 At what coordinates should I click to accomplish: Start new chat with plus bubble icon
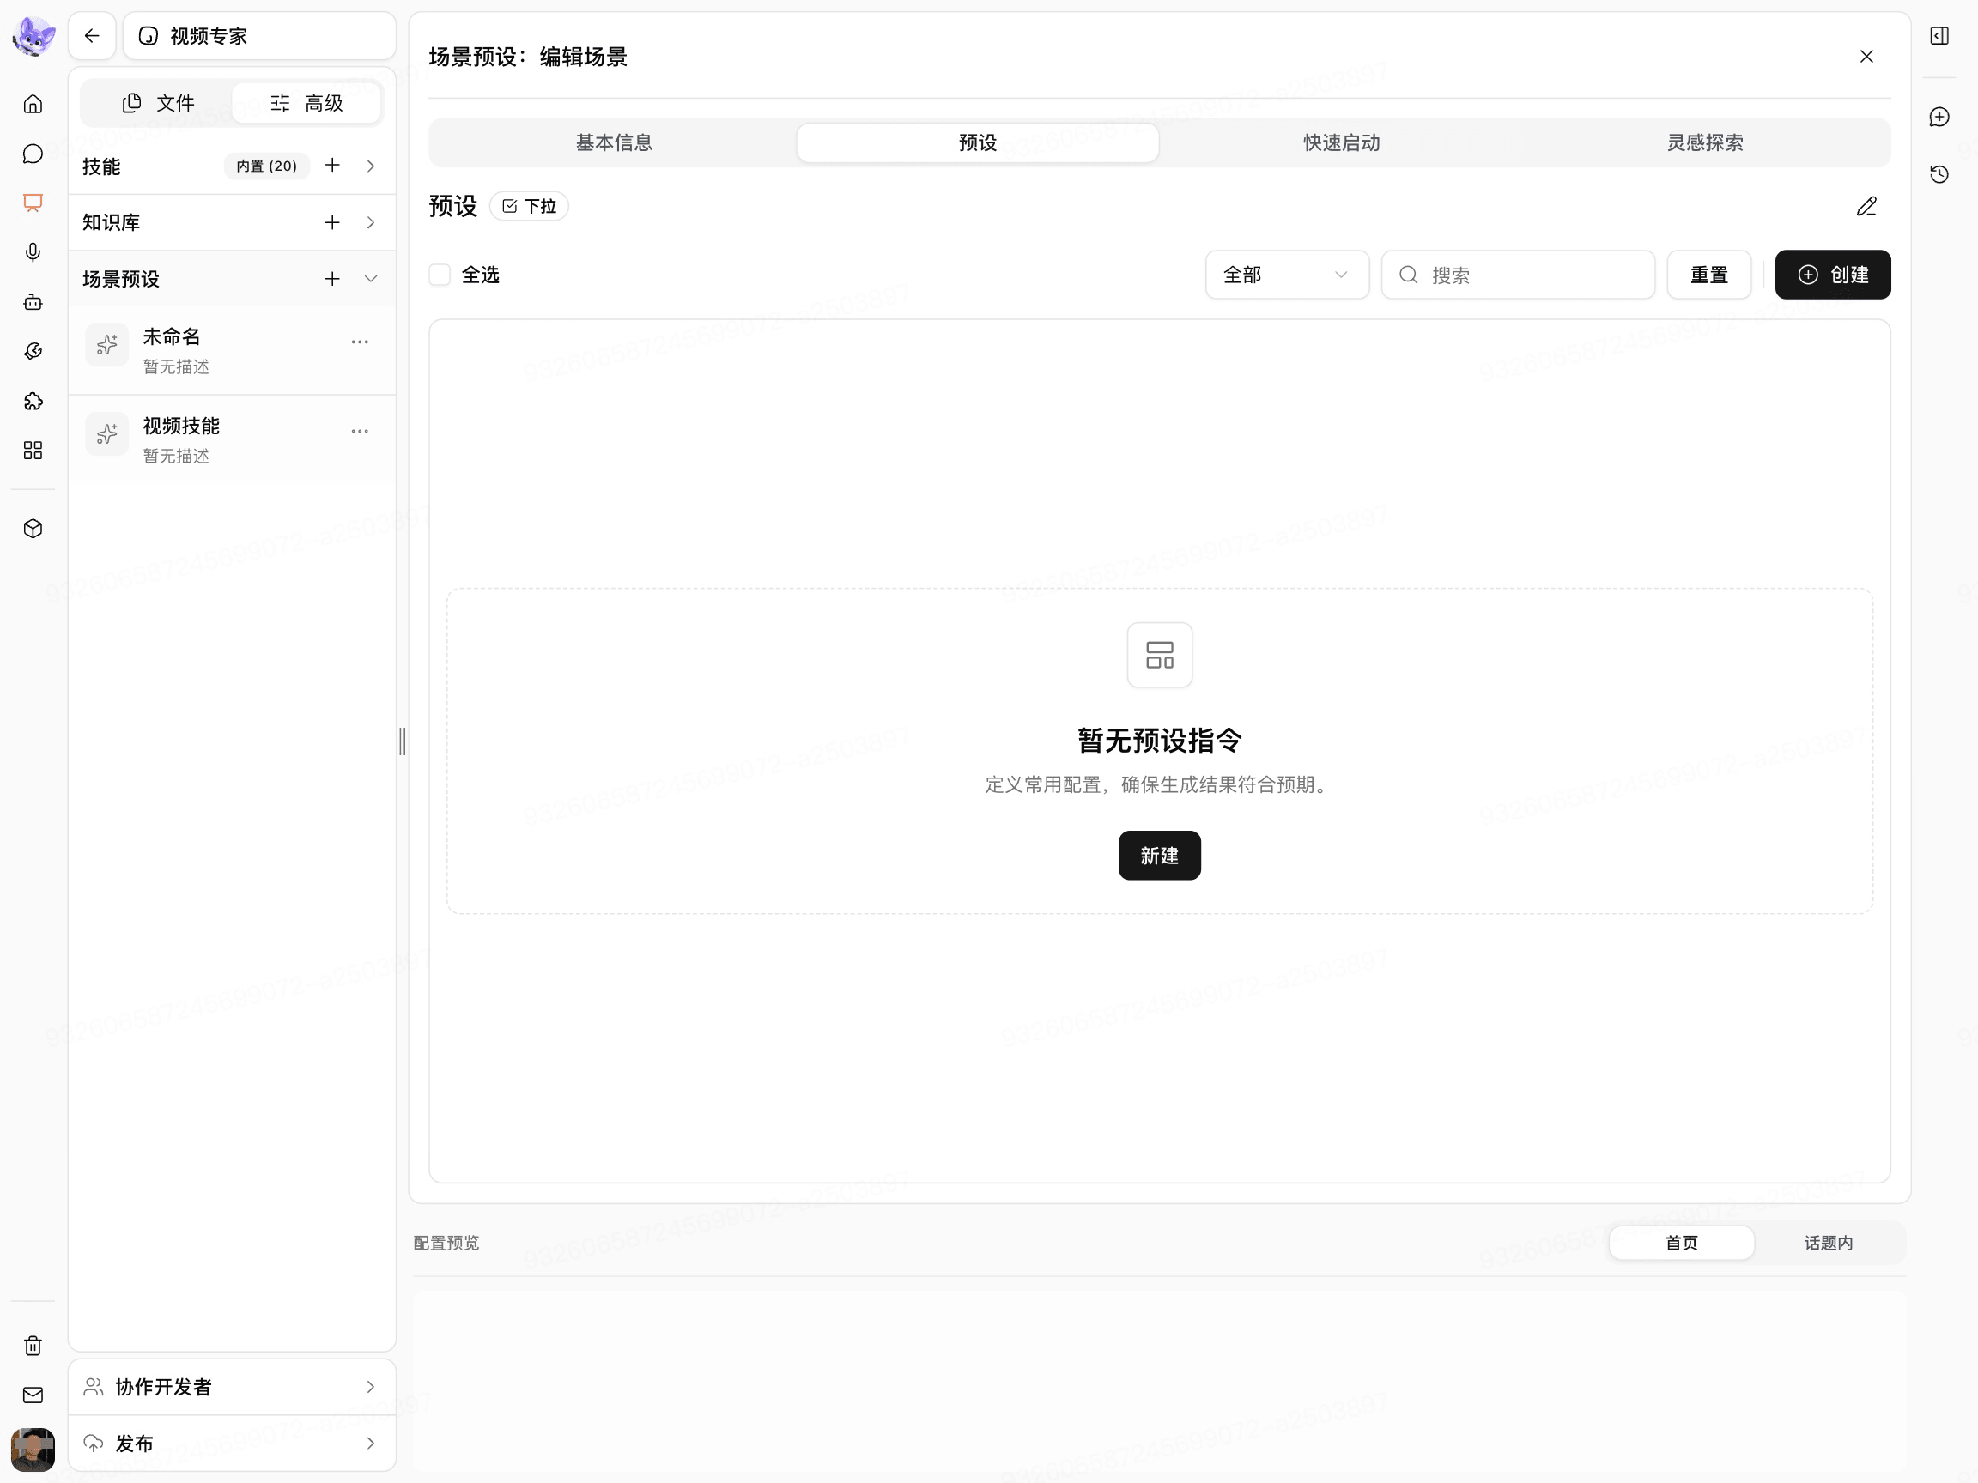coord(1939,117)
